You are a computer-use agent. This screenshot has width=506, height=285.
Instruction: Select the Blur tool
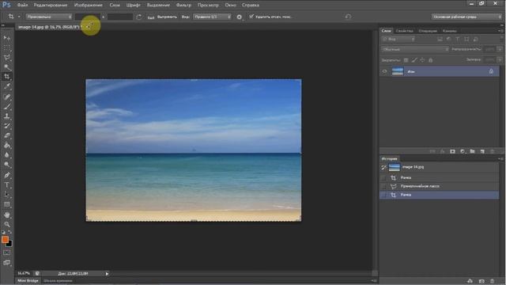tap(7, 155)
